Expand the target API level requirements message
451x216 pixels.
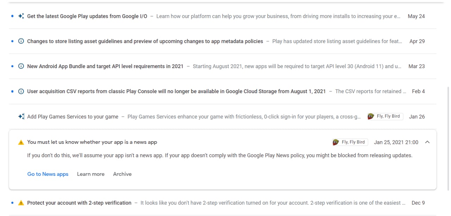[105, 66]
